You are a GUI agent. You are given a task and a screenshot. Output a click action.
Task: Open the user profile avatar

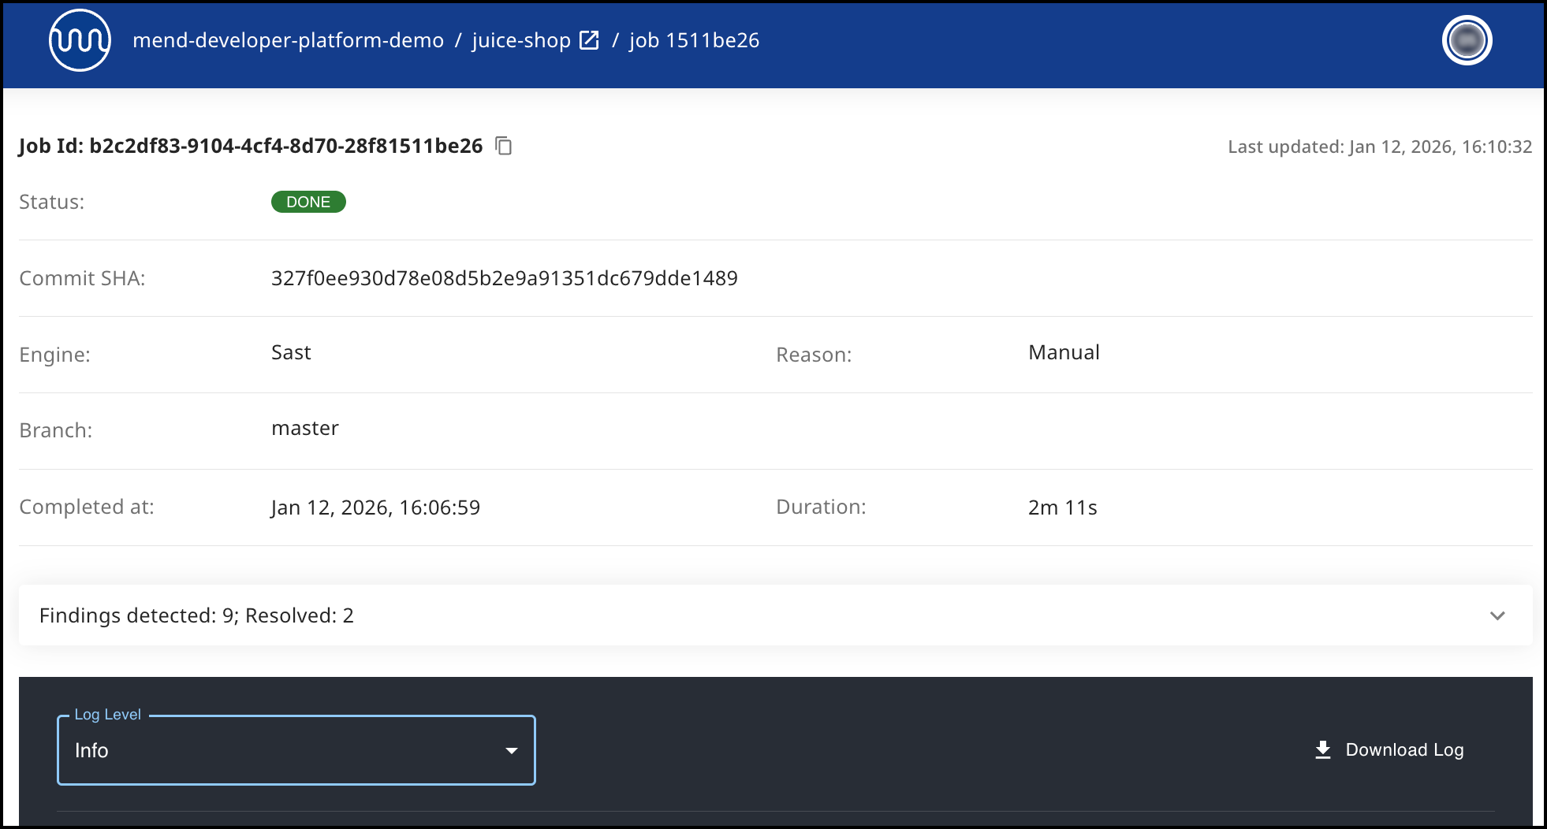[x=1467, y=40]
